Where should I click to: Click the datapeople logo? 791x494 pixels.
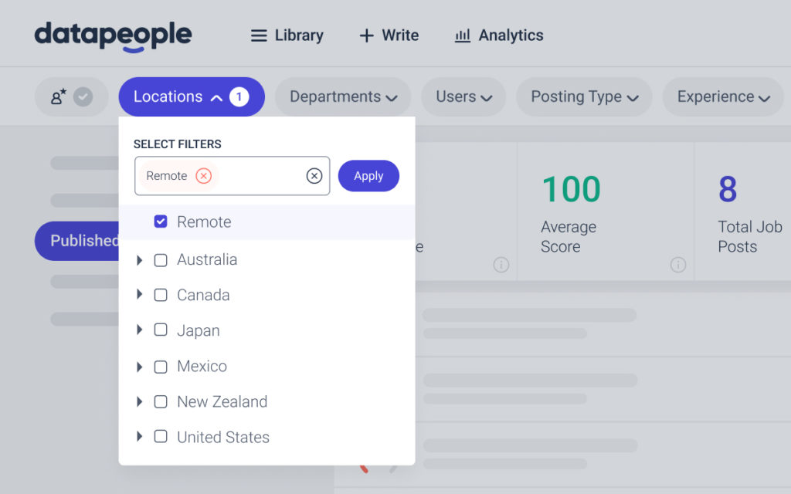[x=112, y=35]
